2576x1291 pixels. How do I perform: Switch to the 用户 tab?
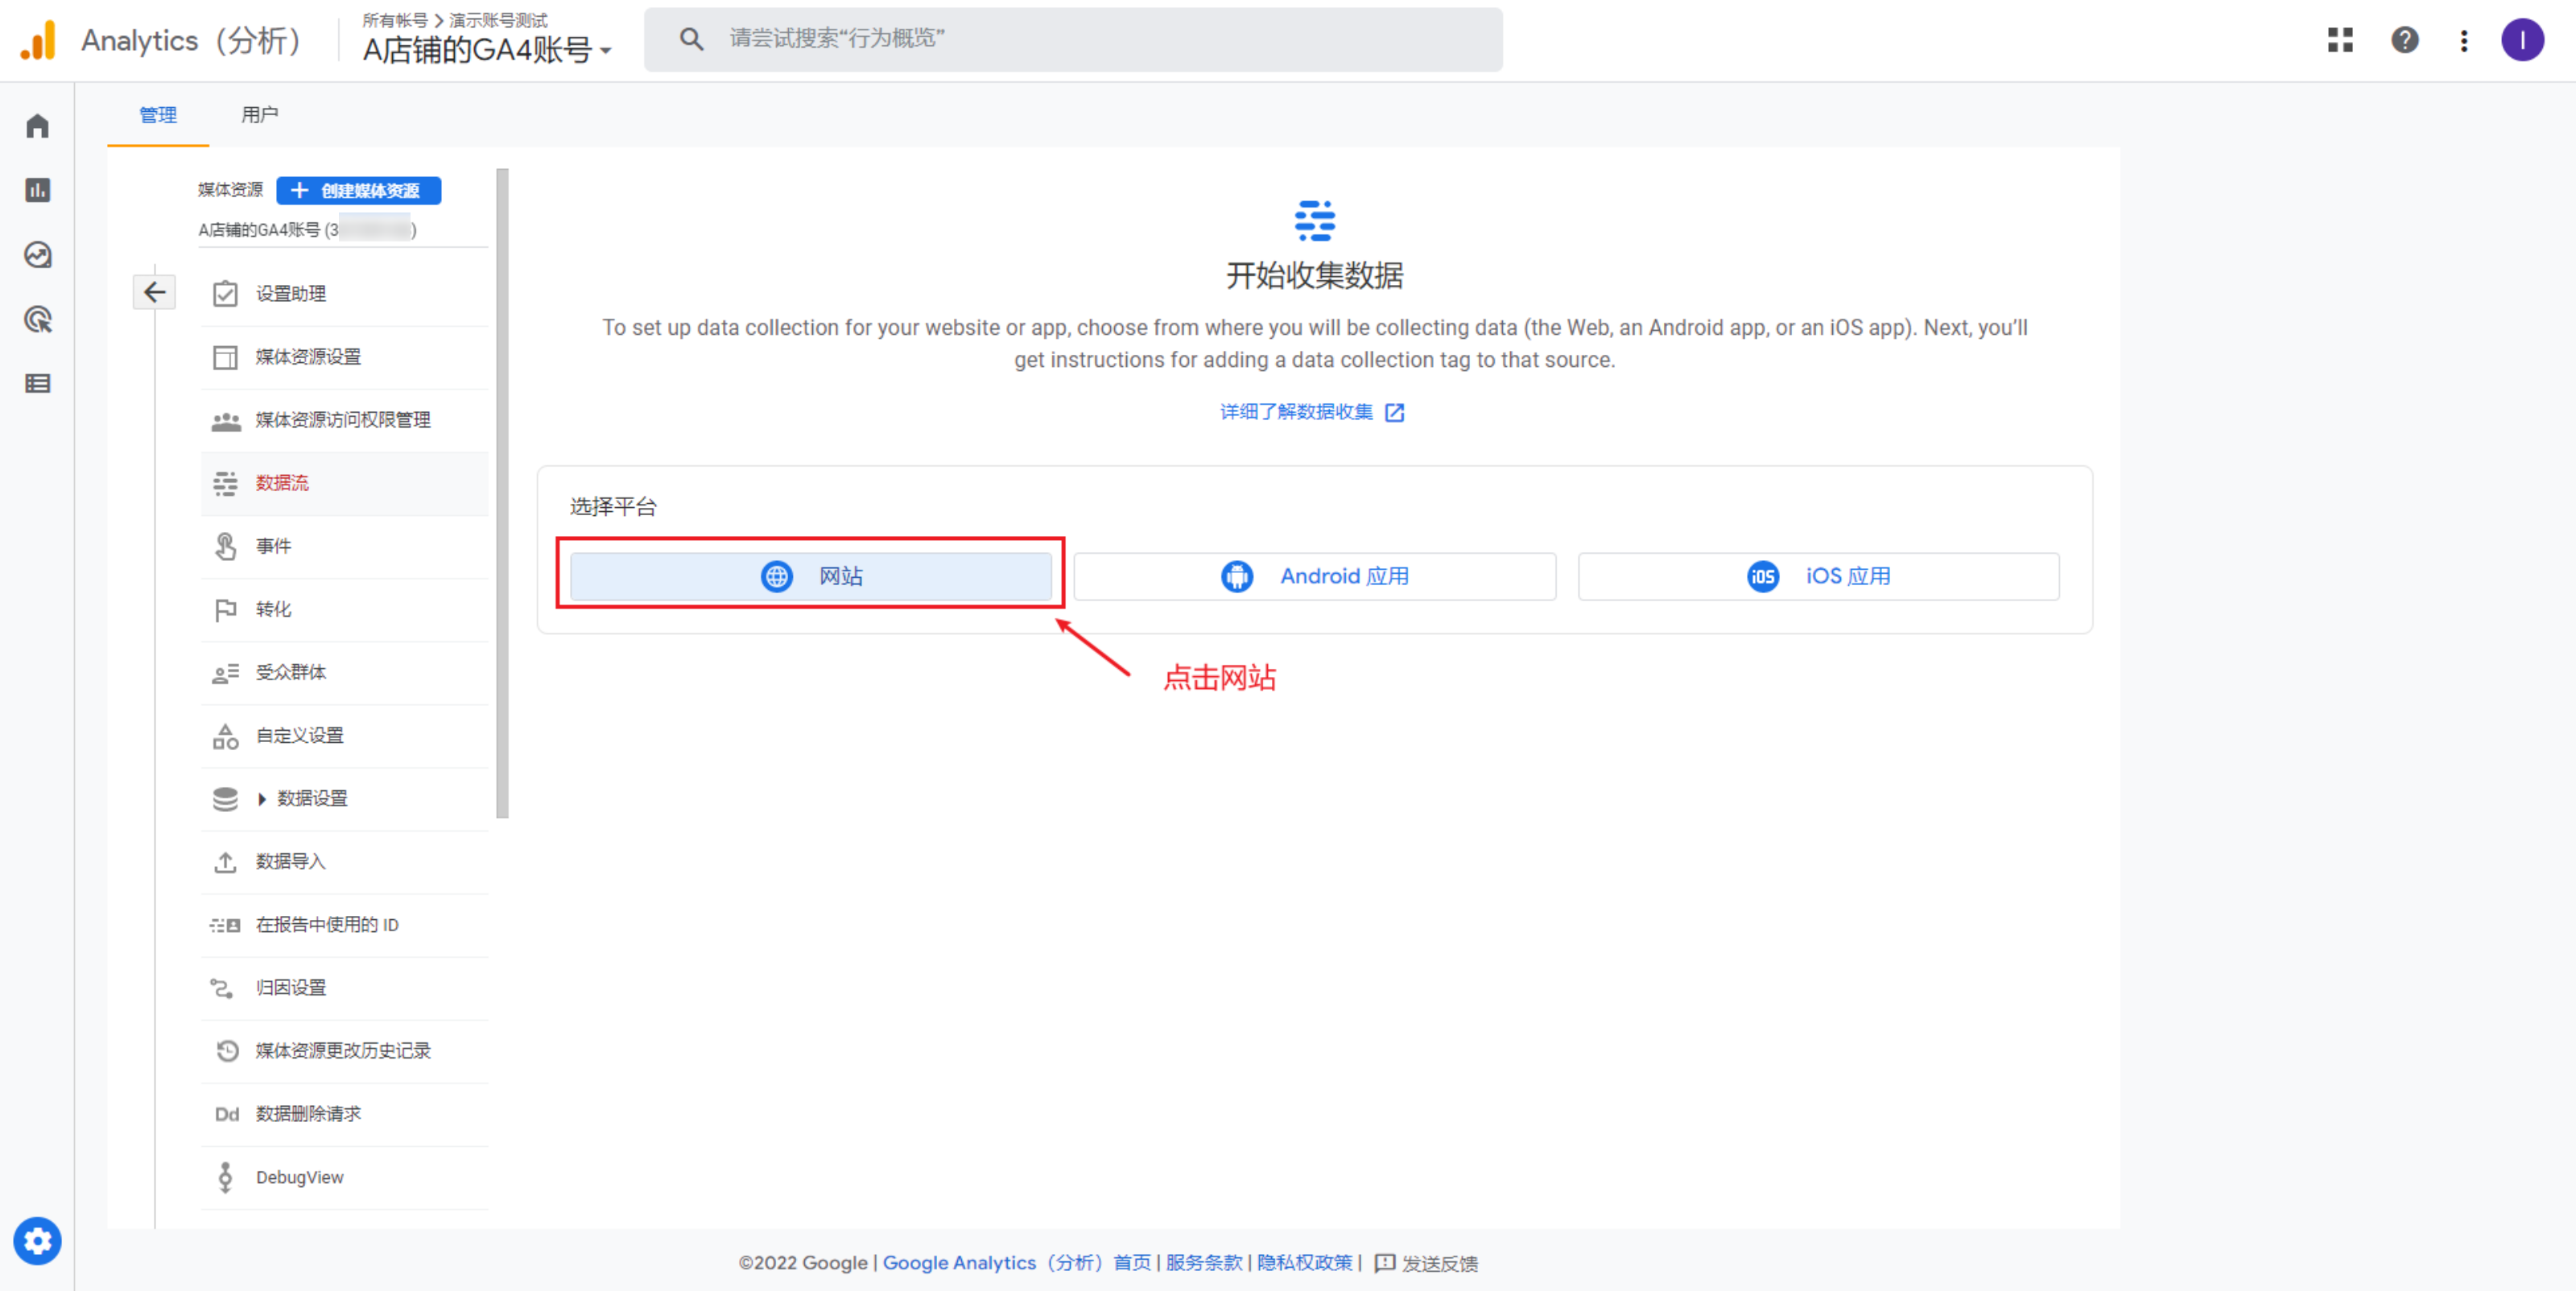click(259, 115)
